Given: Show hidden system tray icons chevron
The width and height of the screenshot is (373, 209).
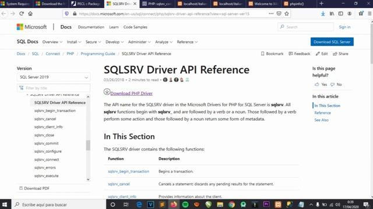Looking at the screenshot, I should pos(311,204).
